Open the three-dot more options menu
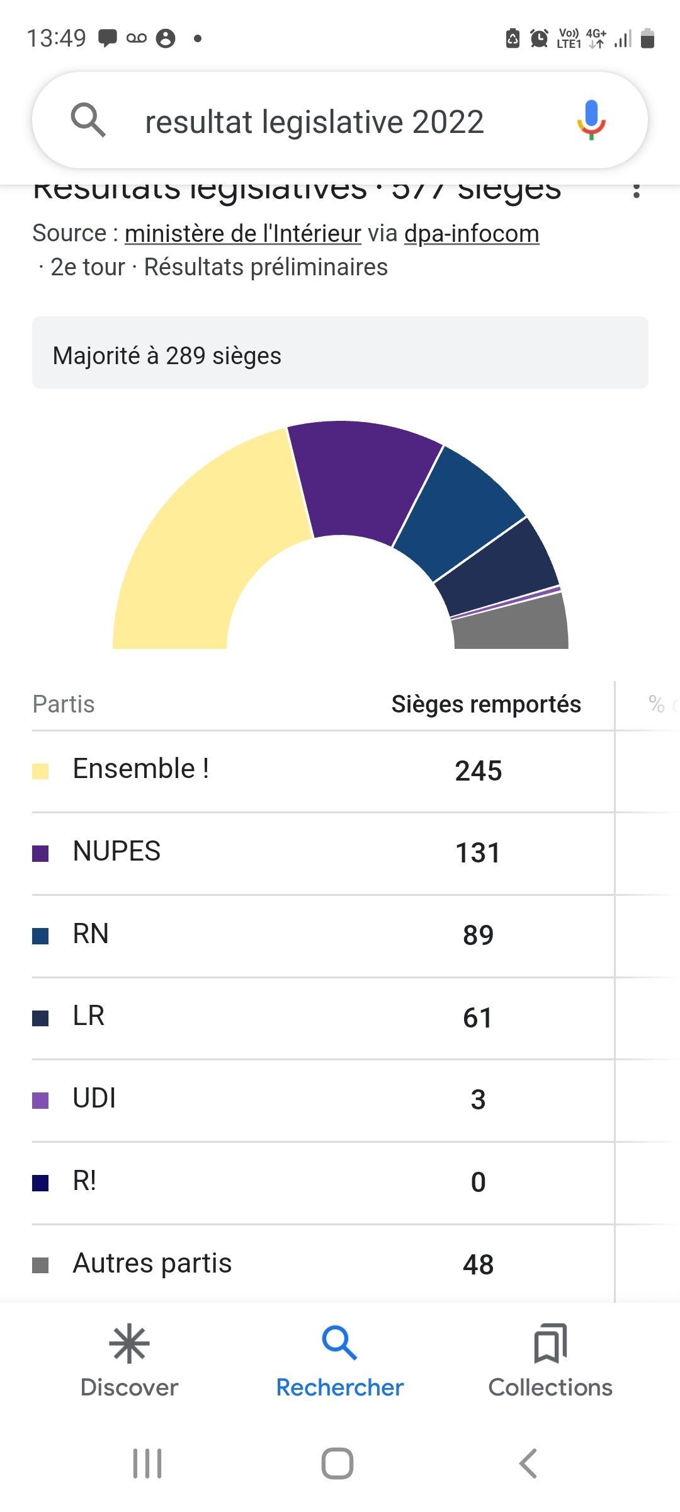 click(x=637, y=190)
